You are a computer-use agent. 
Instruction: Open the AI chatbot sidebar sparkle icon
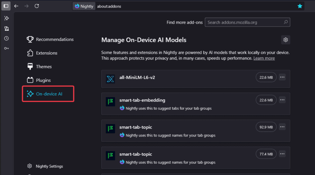coord(6,18)
